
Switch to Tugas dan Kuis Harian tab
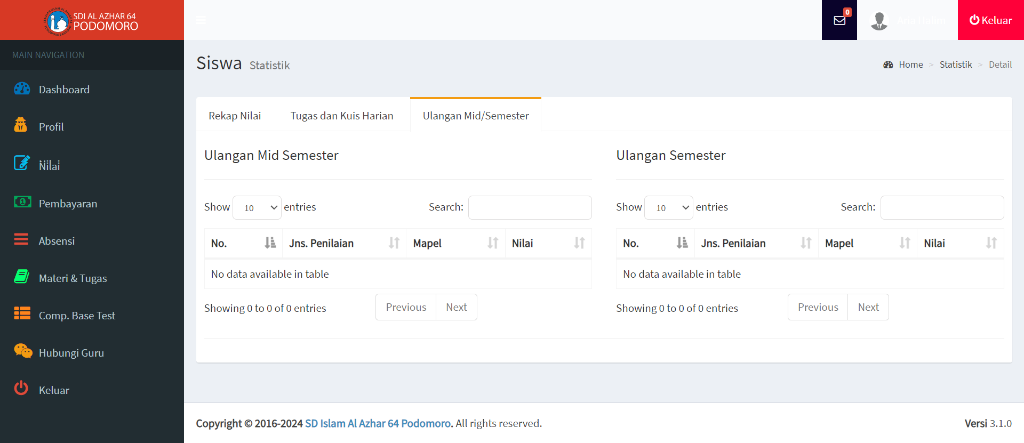coord(341,116)
